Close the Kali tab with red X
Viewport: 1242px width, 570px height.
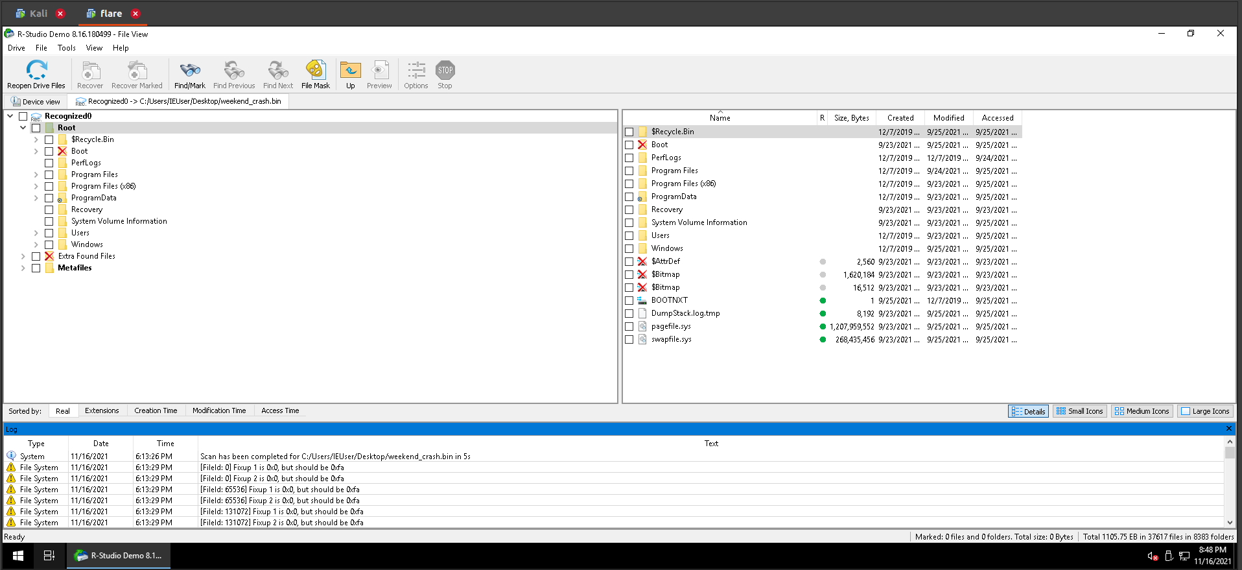pos(60,14)
